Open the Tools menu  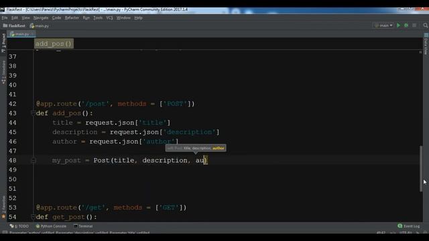click(98, 18)
